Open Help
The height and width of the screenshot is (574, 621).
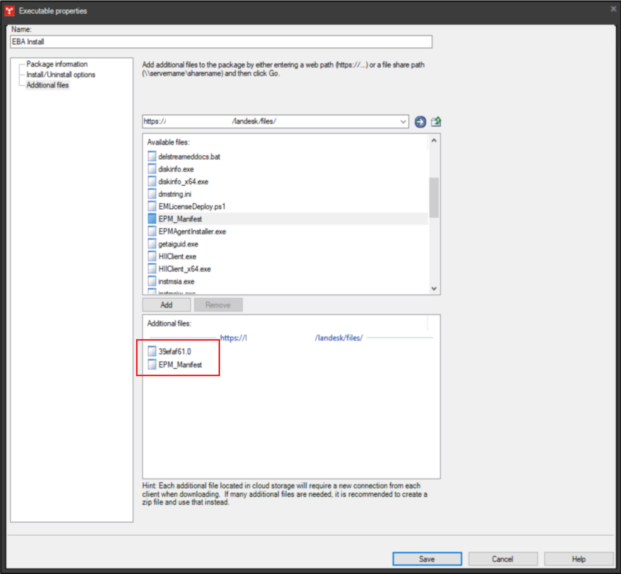pyautogui.click(x=578, y=559)
